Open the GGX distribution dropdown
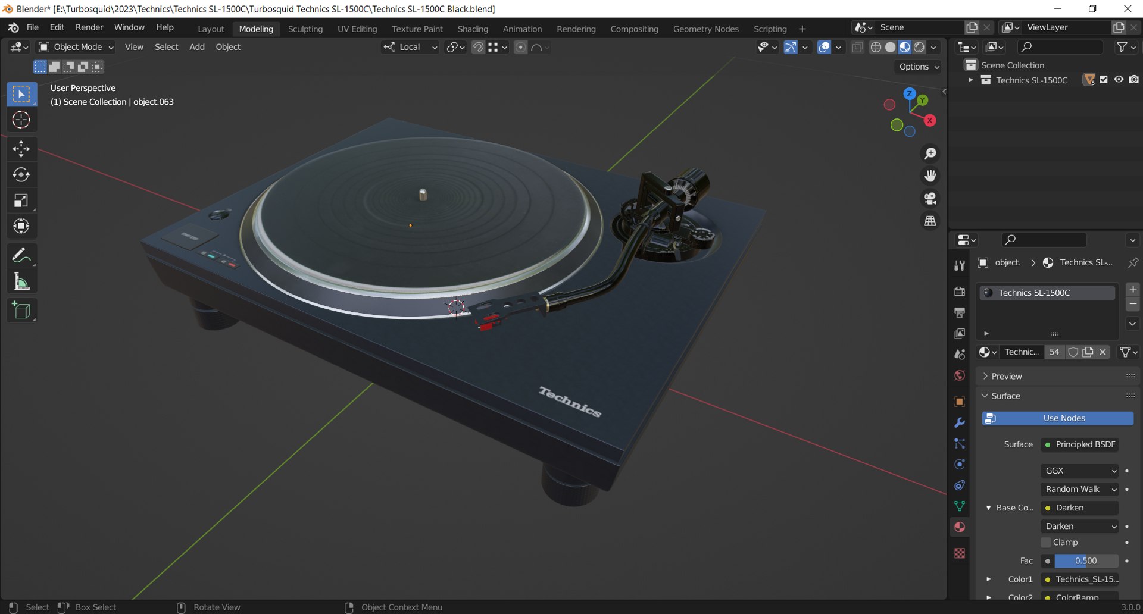1143x614 pixels. click(x=1079, y=471)
